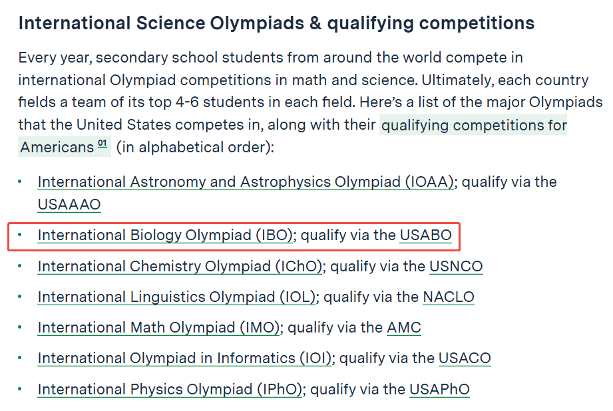The width and height of the screenshot is (613, 411).
Task: Go to the USNCO link
Action: (x=456, y=267)
